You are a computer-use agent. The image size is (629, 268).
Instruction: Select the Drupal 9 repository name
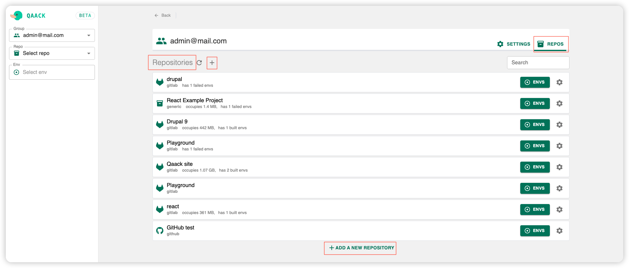click(x=177, y=121)
